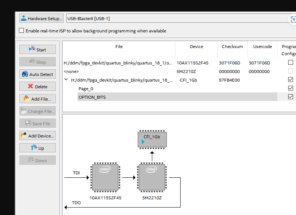Click the Add Device button

38,136
